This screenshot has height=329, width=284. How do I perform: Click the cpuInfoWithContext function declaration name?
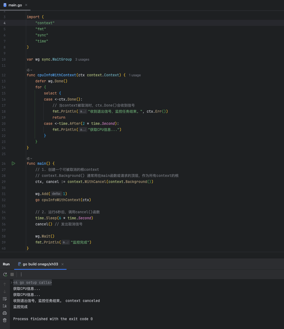click(x=57, y=75)
